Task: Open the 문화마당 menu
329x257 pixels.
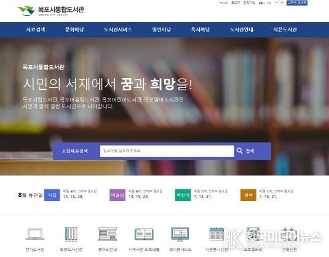Action: coord(74,30)
